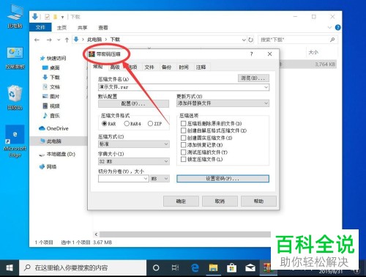The height and width of the screenshot is (277, 366).
Task: Enable lock archive option
Action: [183, 159]
